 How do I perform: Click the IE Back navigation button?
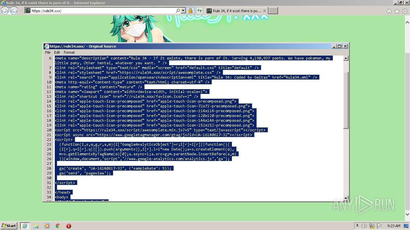5,11
